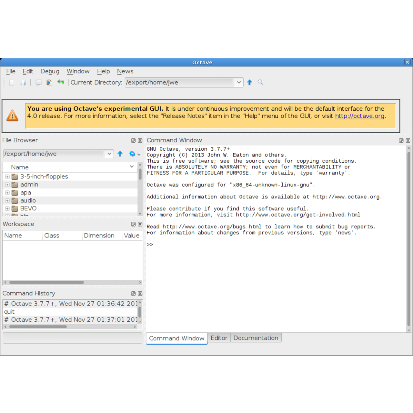Click the New File toolbar icon
This screenshot has height=413, width=413.
point(12,83)
